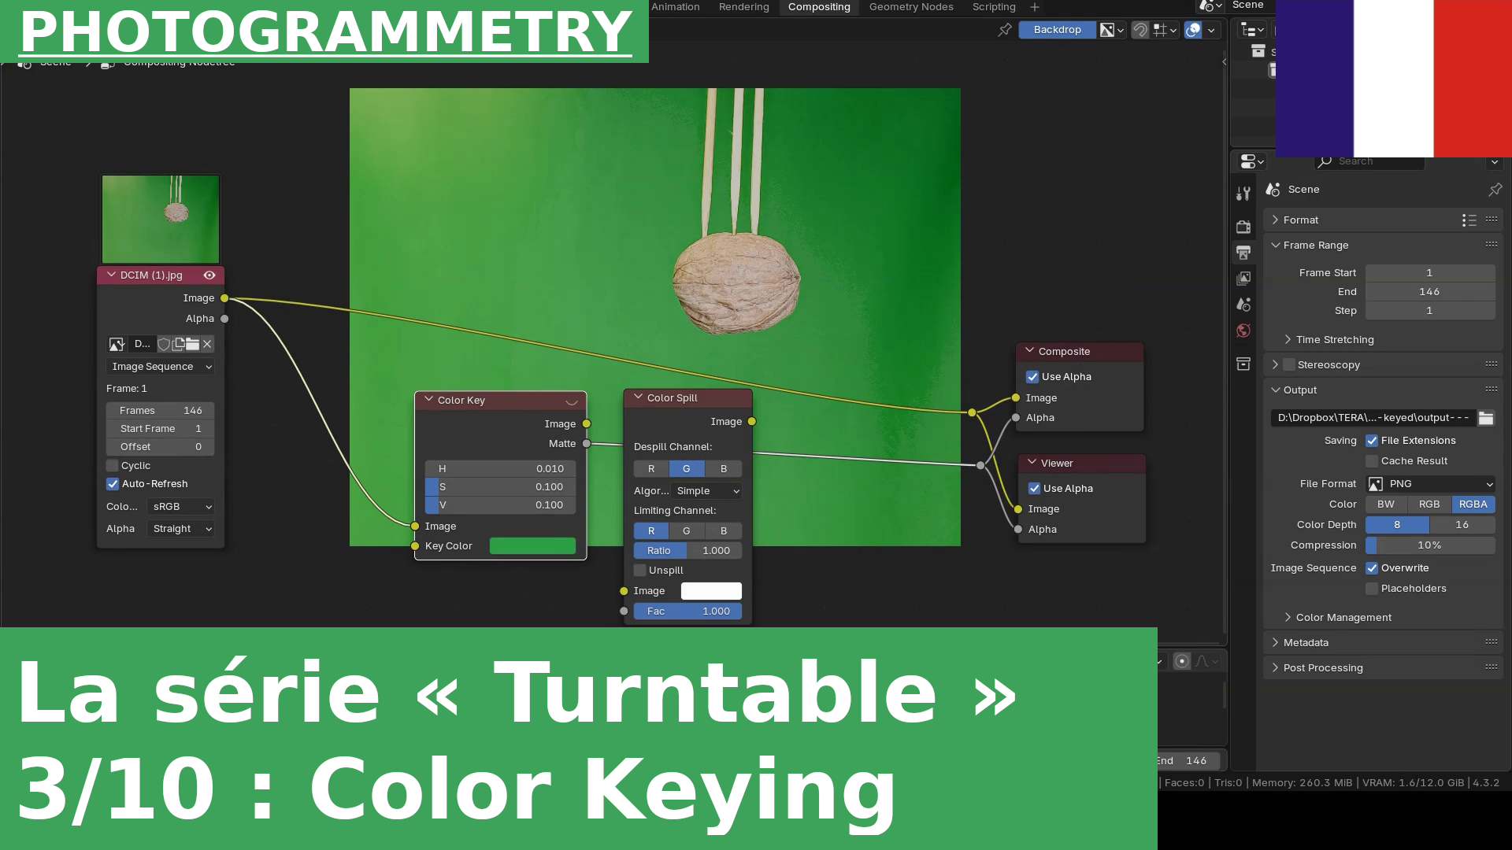The width and height of the screenshot is (1512, 850).
Task: Disable the Auto-Refresh checkbox
Action: (113, 484)
